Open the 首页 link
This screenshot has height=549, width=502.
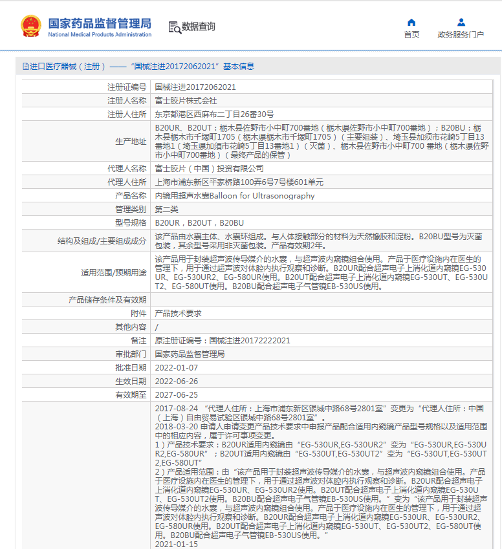411,34
